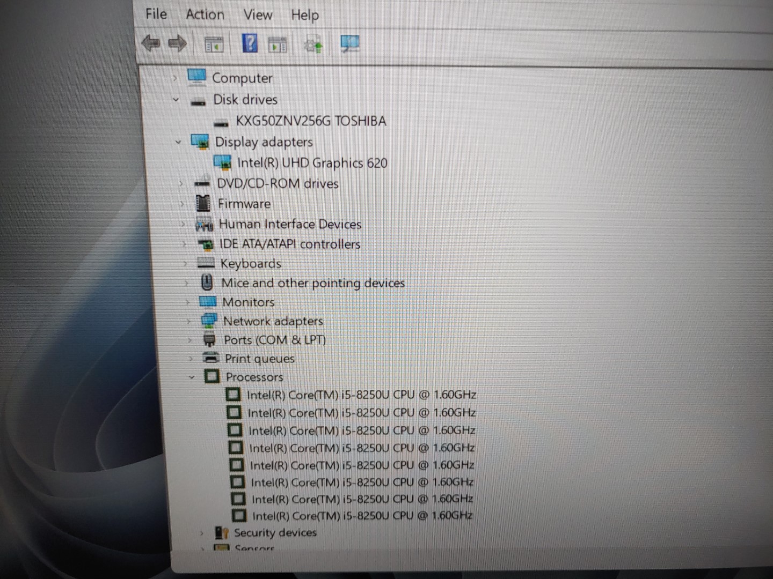Select the Mice and pointing devices icon
The image size is (773, 579).
(207, 282)
